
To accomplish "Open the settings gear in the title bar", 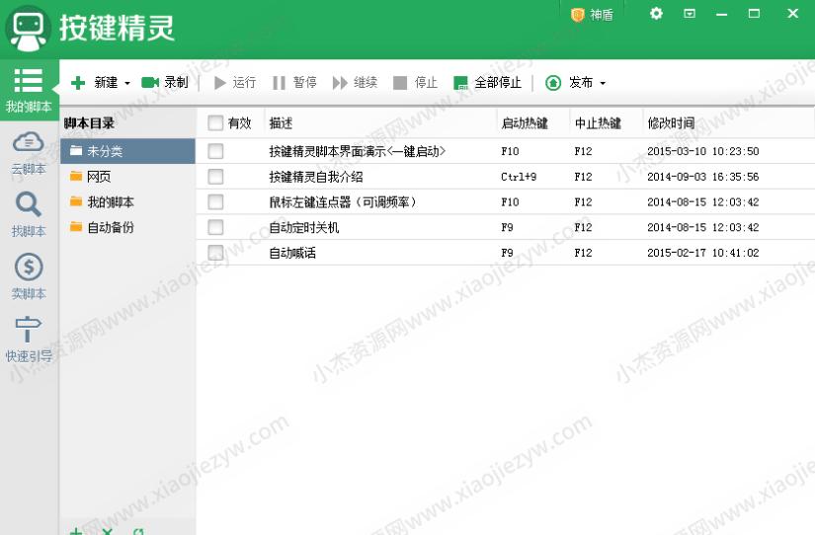I will point(656,14).
